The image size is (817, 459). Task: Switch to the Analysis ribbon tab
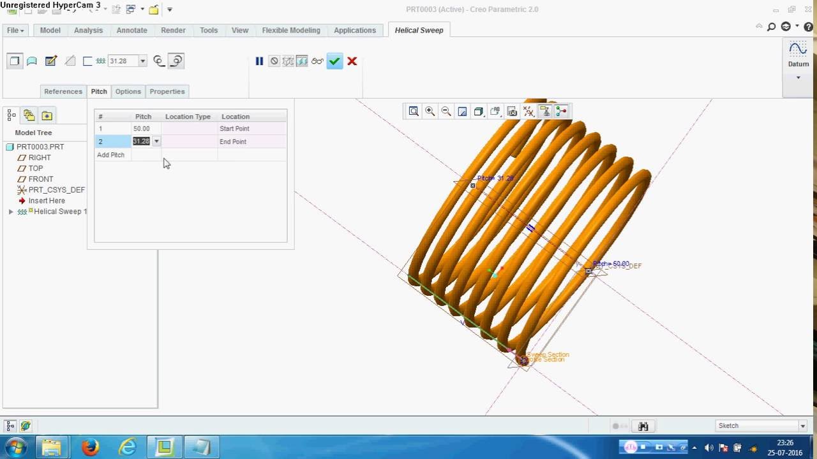pos(88,30)
